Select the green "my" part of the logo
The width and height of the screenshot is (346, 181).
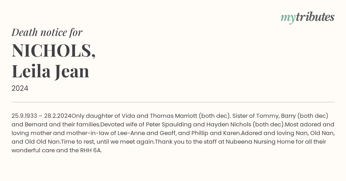point(288,18)
